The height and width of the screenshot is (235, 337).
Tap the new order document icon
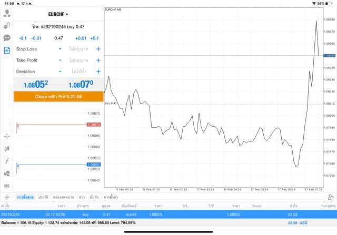7,50
